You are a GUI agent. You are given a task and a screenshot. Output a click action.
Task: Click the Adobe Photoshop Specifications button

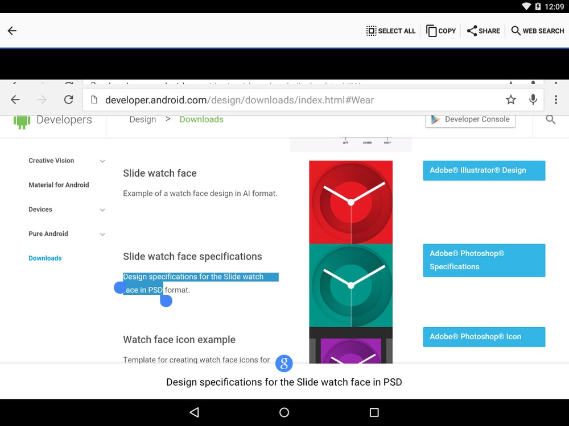point(484,260)
